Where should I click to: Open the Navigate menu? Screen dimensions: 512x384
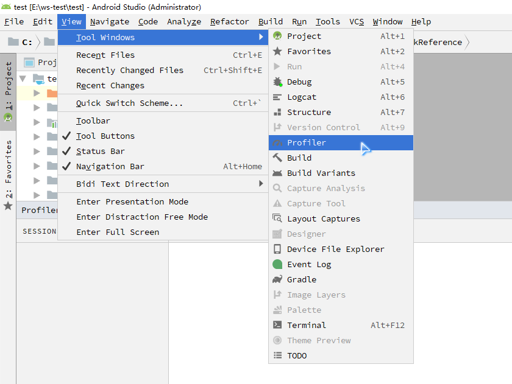(x=110, y=21)
